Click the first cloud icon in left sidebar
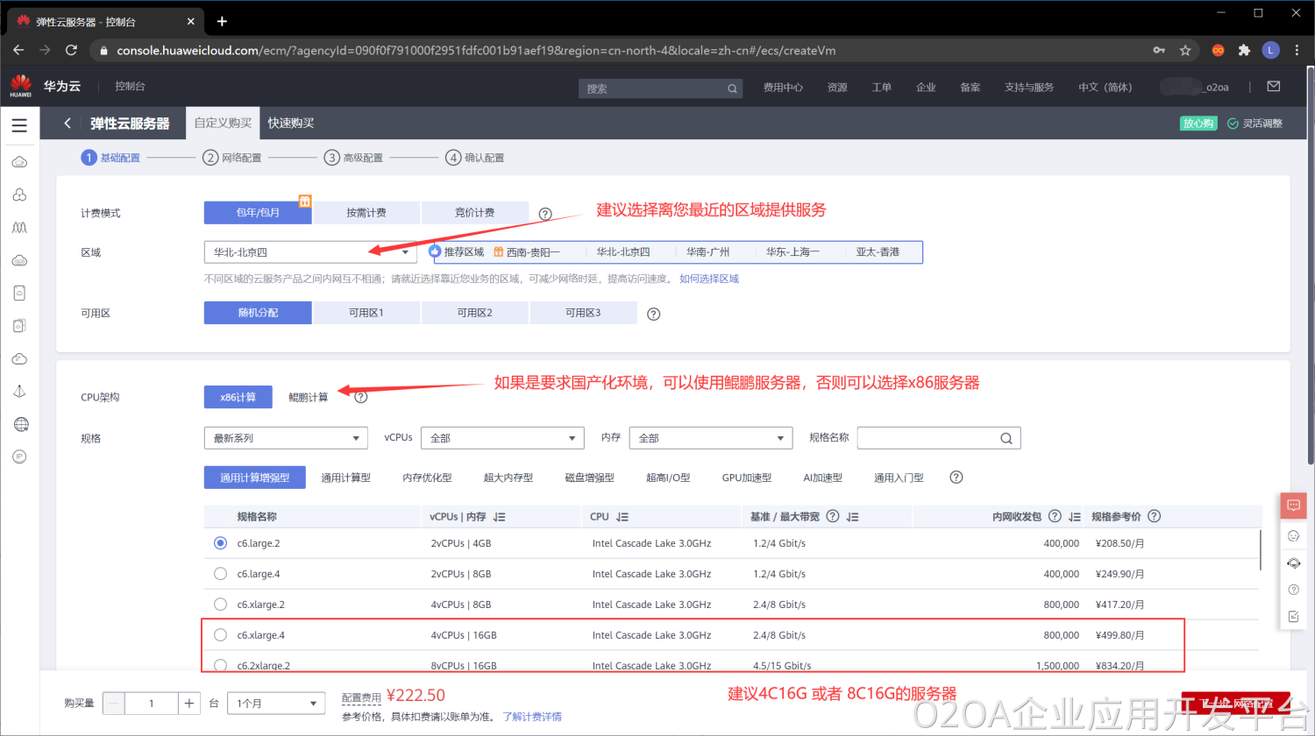 (x=19, y=162)
